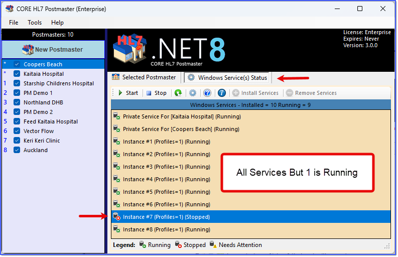398x257 pixels.
Task: Select Private Service For [Coopers Beach] row
Action: pos(251,129)
